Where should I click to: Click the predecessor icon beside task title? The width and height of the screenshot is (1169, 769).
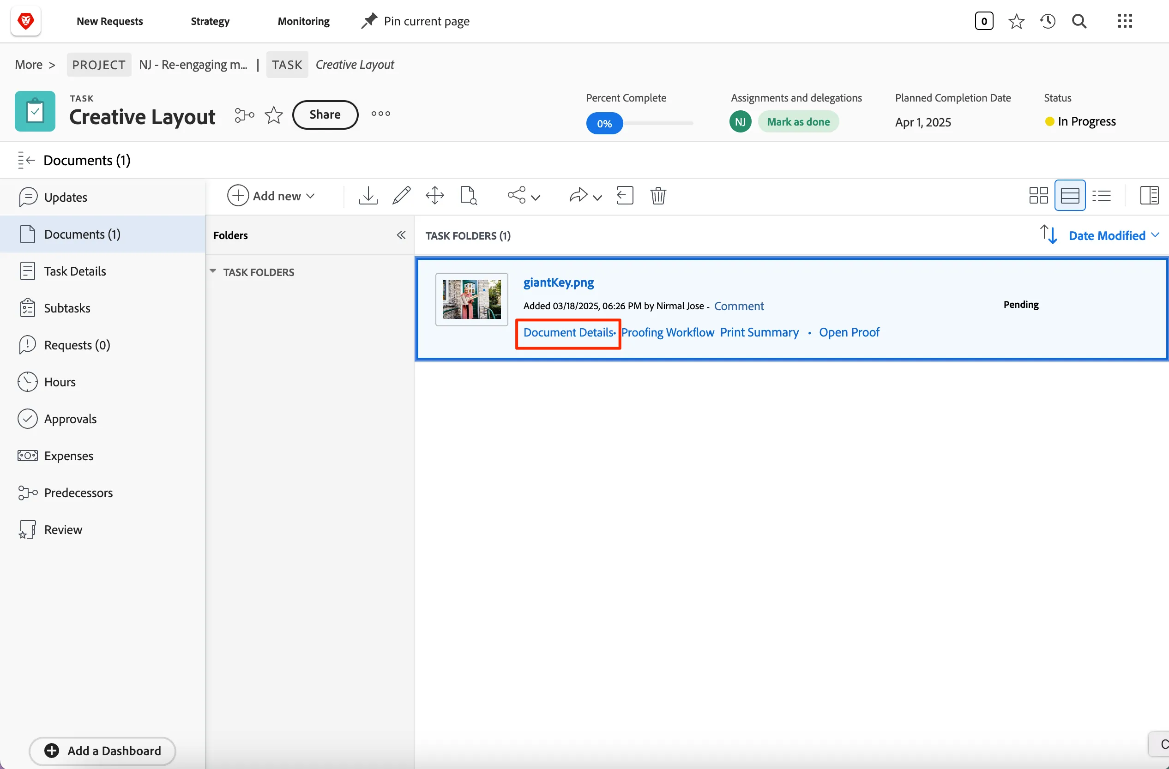click(244, 115)
